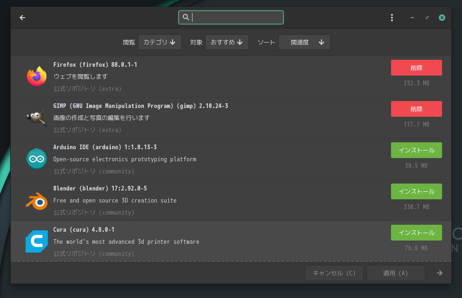Go back with the left arrow button
Viewport: 462px width, 298px height.
[22, 18]
